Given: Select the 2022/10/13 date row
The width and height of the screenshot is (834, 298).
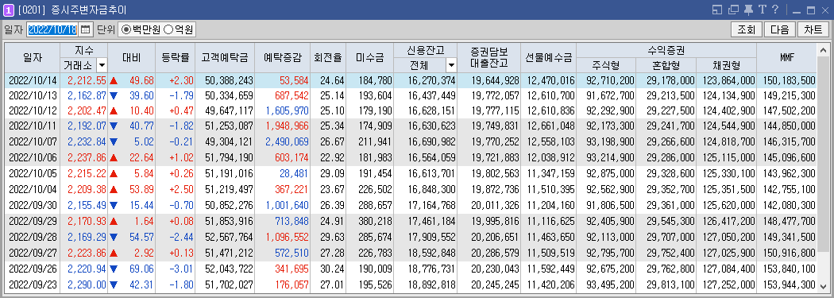Looking at the screenshot, I should 411,95.
